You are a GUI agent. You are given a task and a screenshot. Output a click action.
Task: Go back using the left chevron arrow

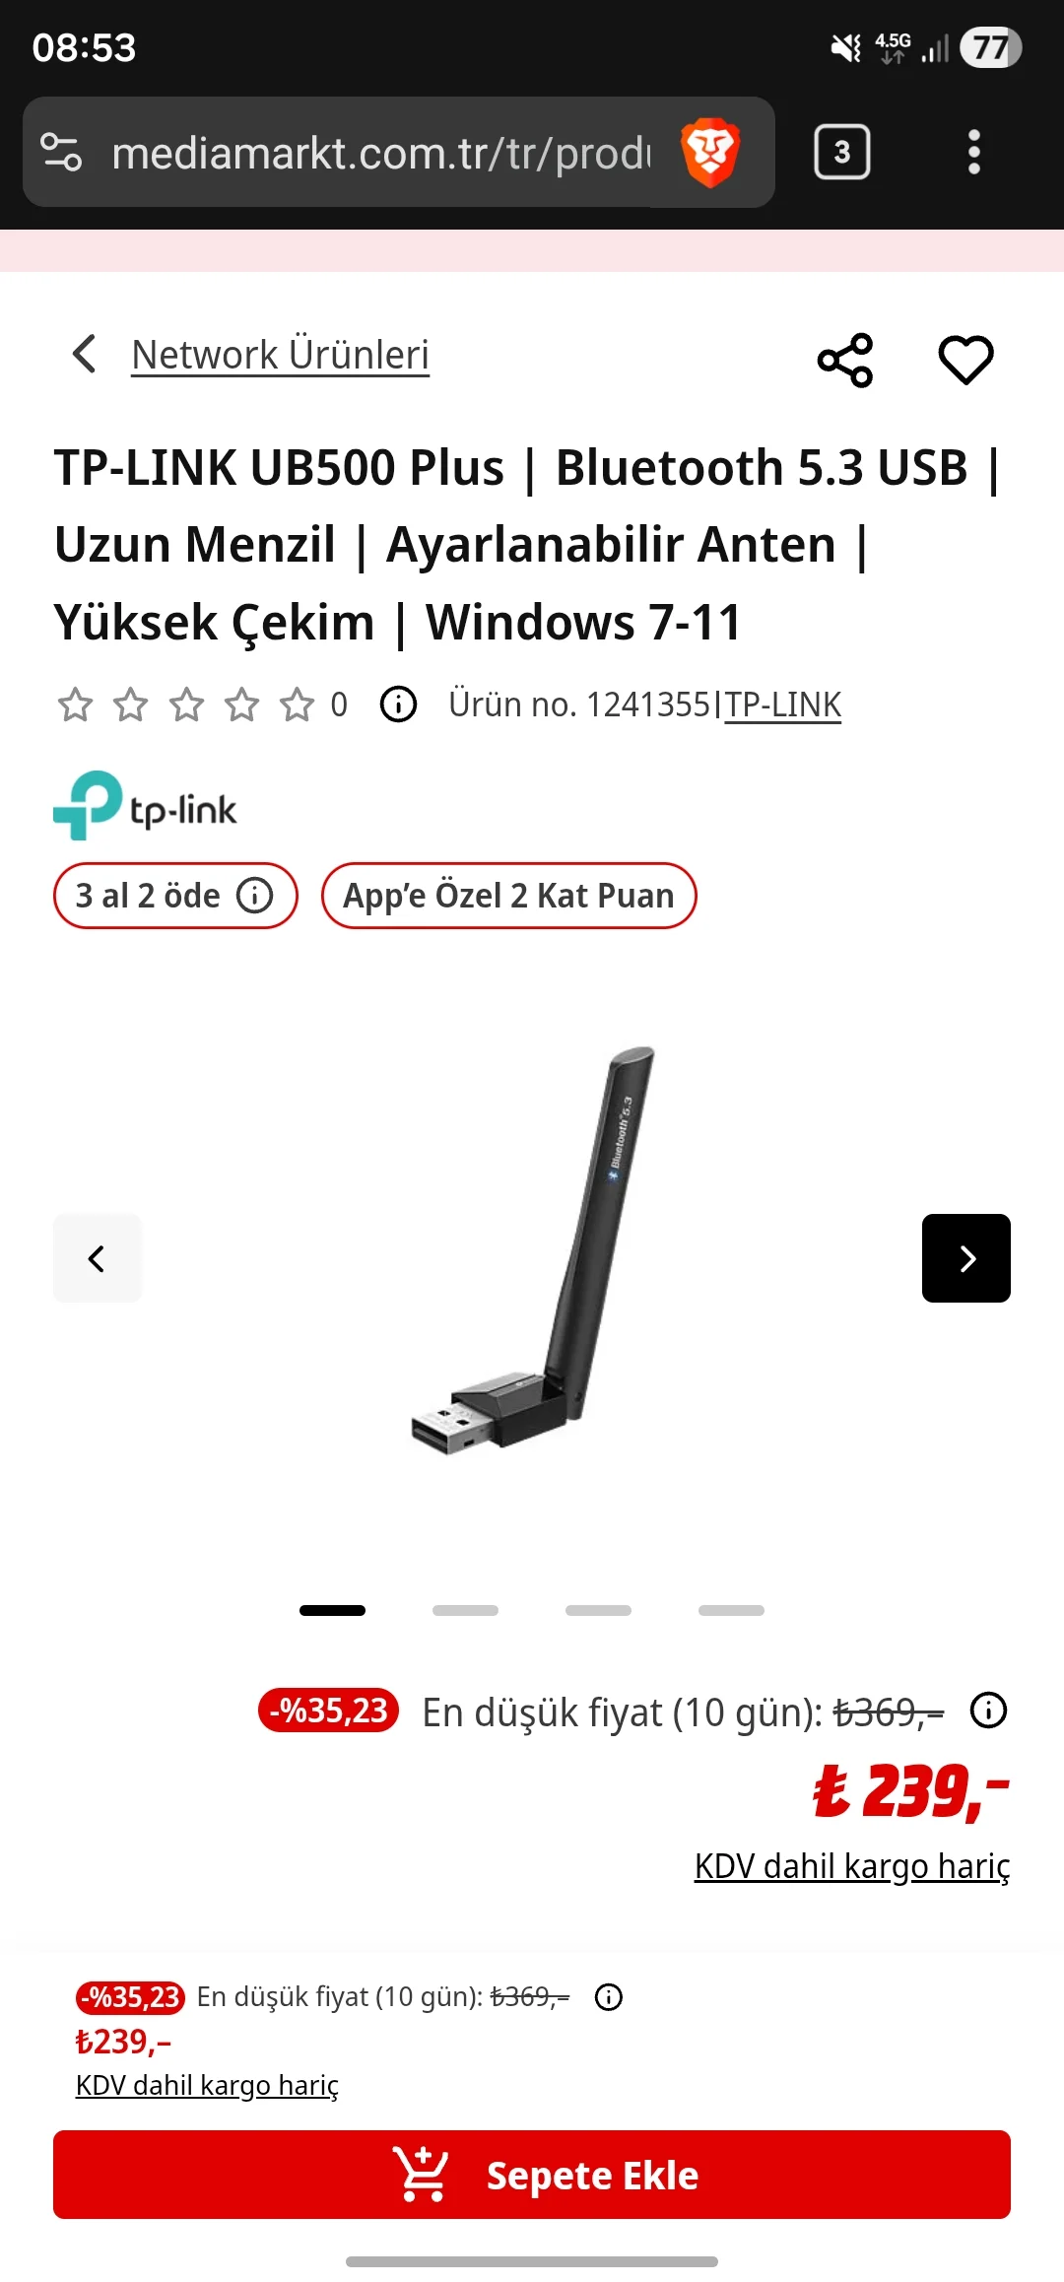tap(85, 354)
